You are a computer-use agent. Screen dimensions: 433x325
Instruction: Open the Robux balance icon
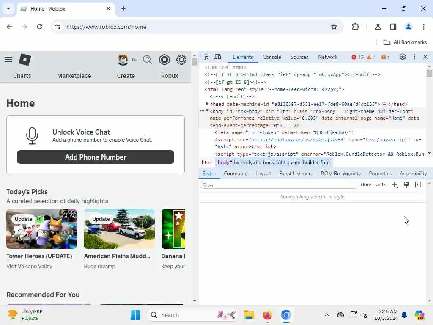164,60
